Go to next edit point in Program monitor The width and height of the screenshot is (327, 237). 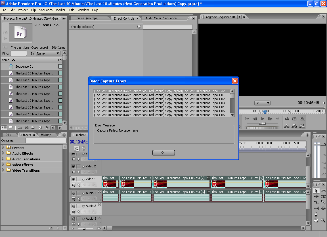[x=278, y=118]
